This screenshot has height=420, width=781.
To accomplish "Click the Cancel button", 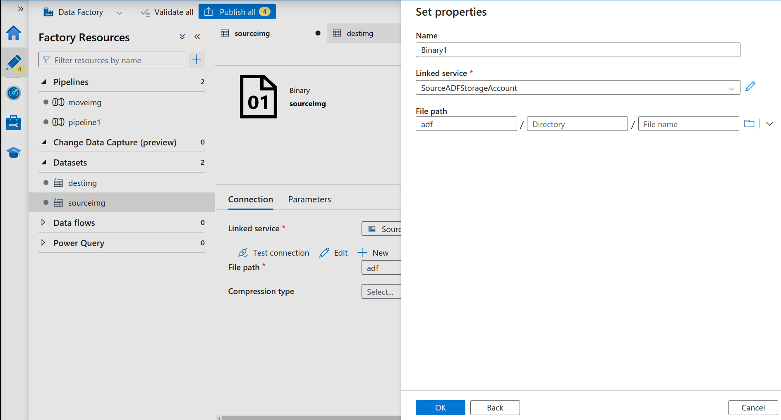I will click(753, 408).
